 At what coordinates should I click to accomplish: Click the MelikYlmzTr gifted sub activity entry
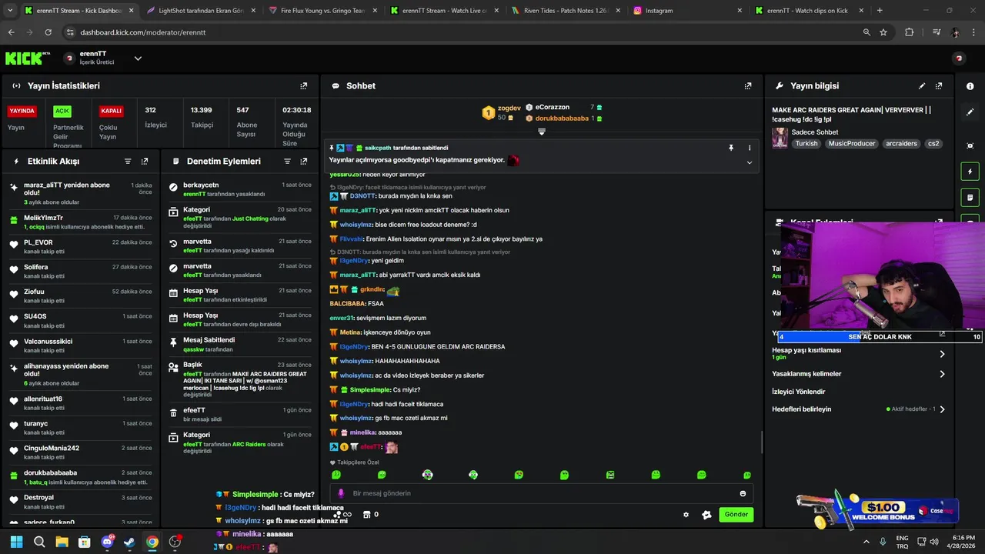point(82,222)
